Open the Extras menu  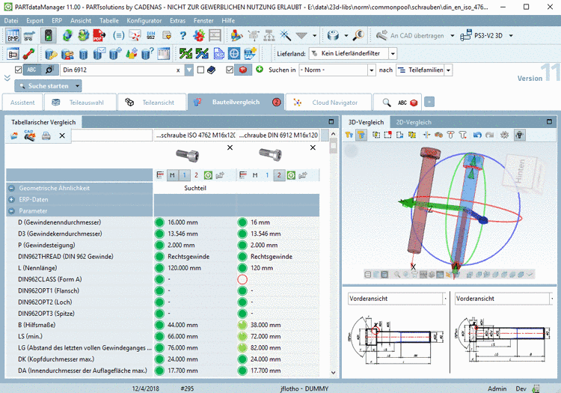coord(177,20)
